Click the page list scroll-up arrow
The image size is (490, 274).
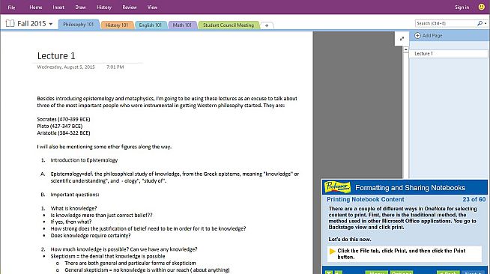405,49
